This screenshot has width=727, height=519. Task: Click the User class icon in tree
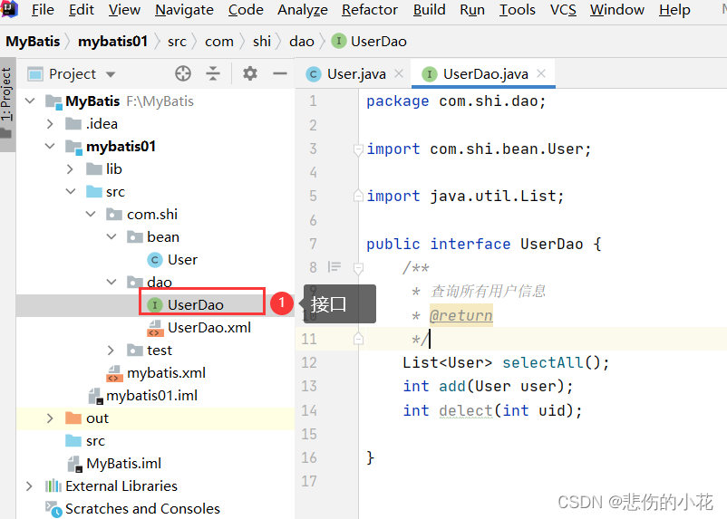coord(155,259)
